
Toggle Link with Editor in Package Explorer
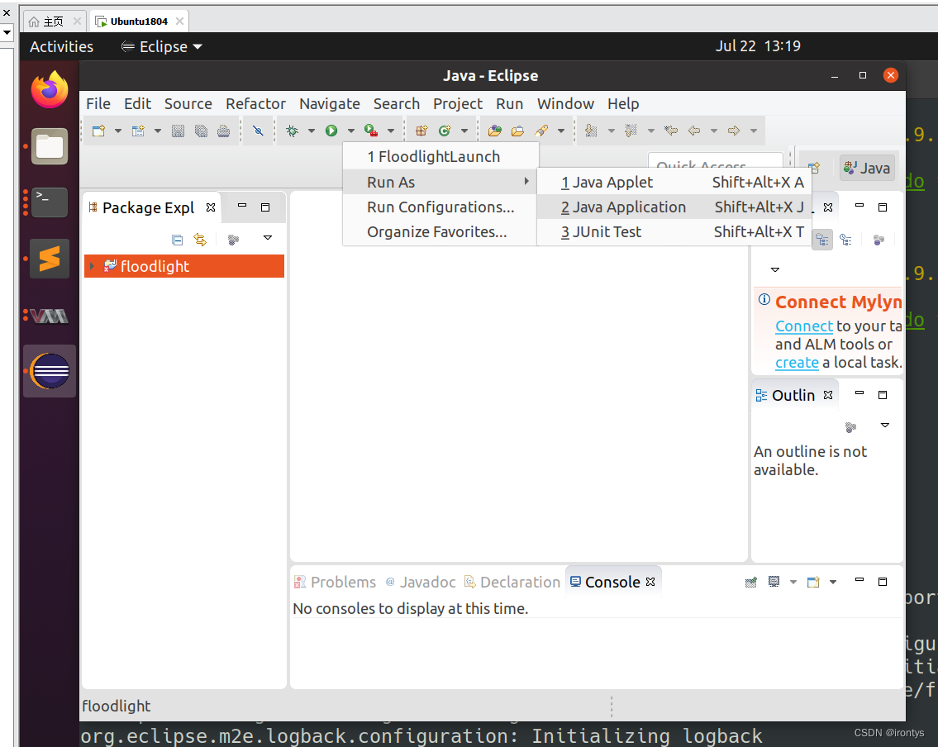click(x=200, y=240)
